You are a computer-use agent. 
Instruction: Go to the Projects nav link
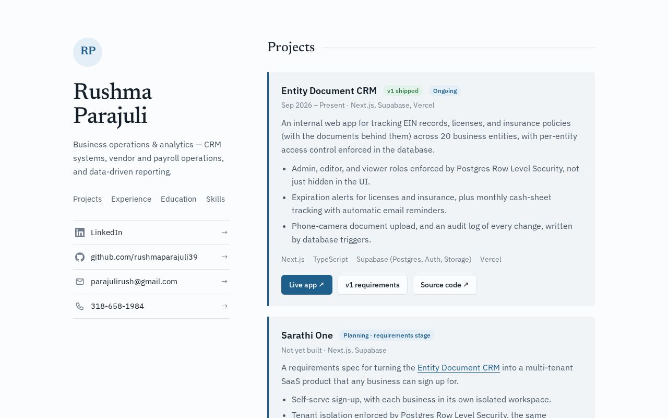coord(87,199)
